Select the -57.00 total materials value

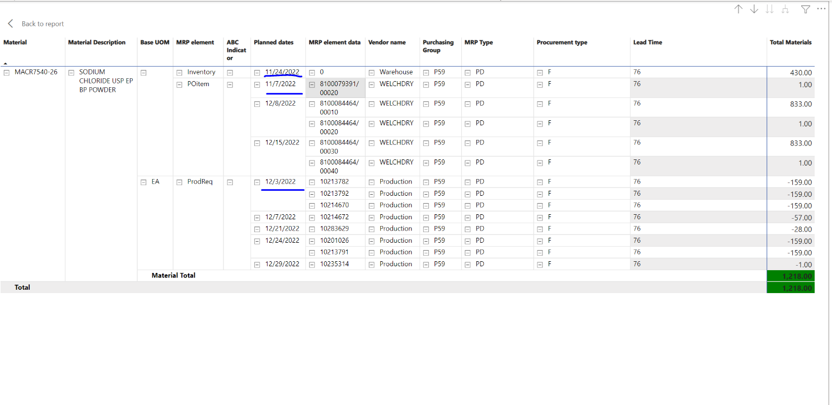click(x=801, y=218)
